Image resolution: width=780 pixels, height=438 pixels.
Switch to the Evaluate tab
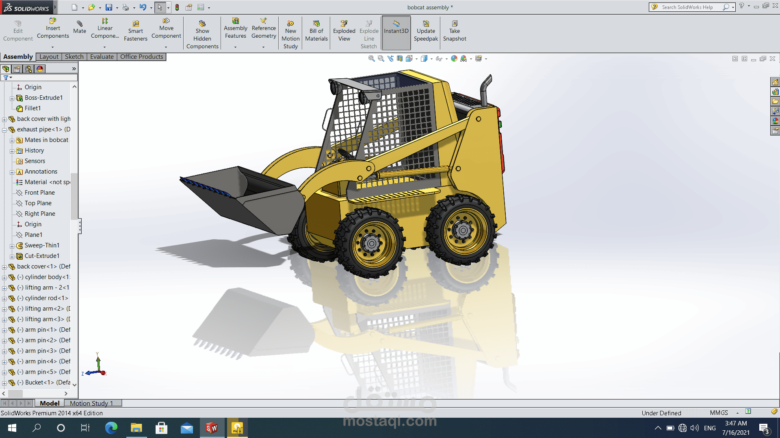point(102,57)
